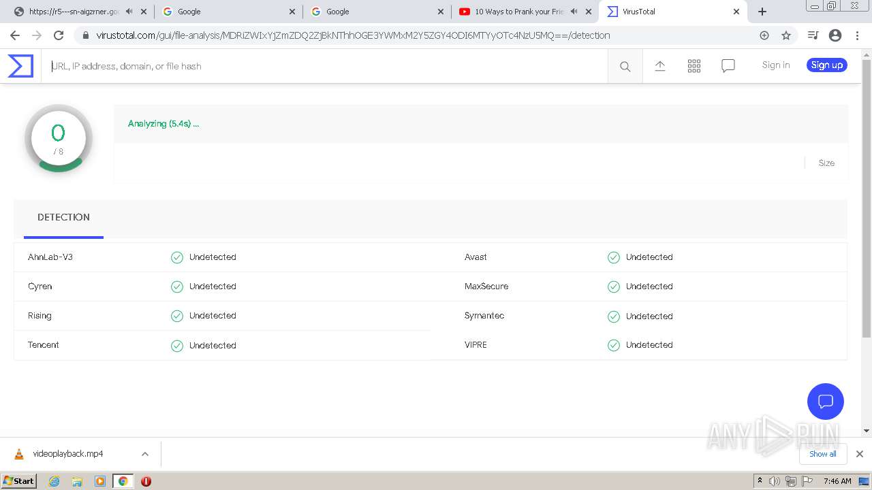
Task: Mute the YouTube tab speaker icon
Action: point(574,12)
